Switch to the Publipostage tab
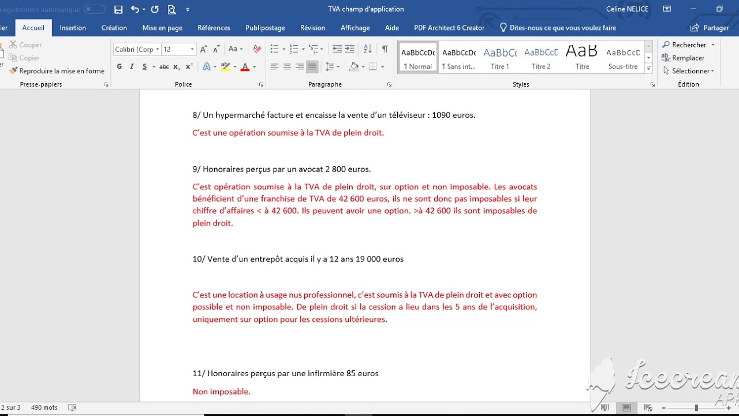 point(265,28)
